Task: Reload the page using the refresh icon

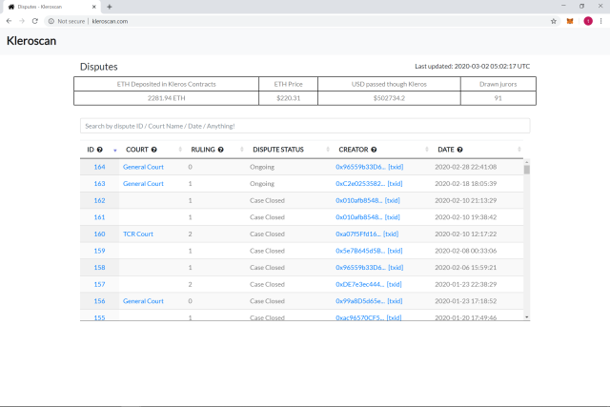Action: [x=35, y=21]
